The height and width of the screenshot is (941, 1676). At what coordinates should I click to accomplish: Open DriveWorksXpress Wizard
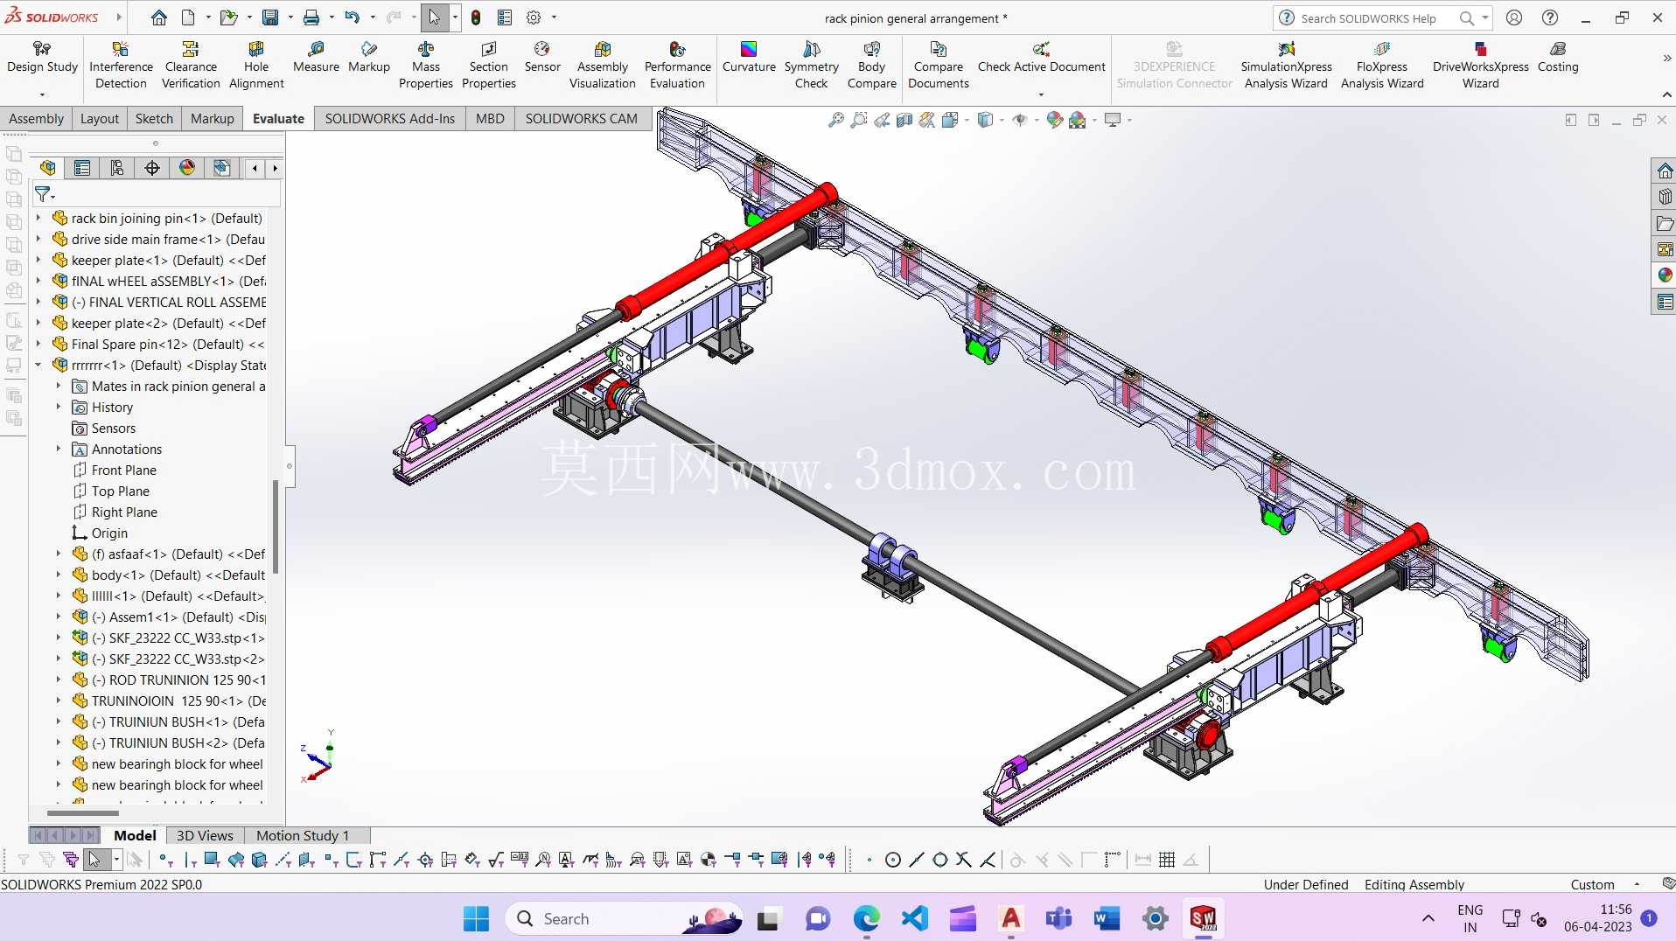point(1480,66)
